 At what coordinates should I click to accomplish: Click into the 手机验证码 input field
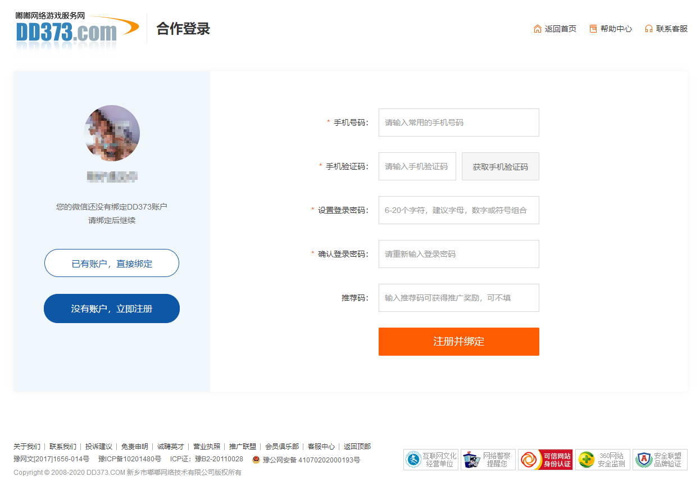(x=417, y=166)
